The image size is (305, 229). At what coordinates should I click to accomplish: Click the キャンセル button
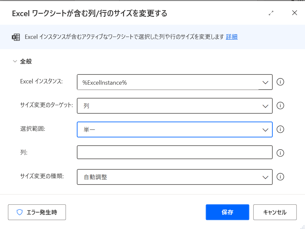tap(275, 212)
